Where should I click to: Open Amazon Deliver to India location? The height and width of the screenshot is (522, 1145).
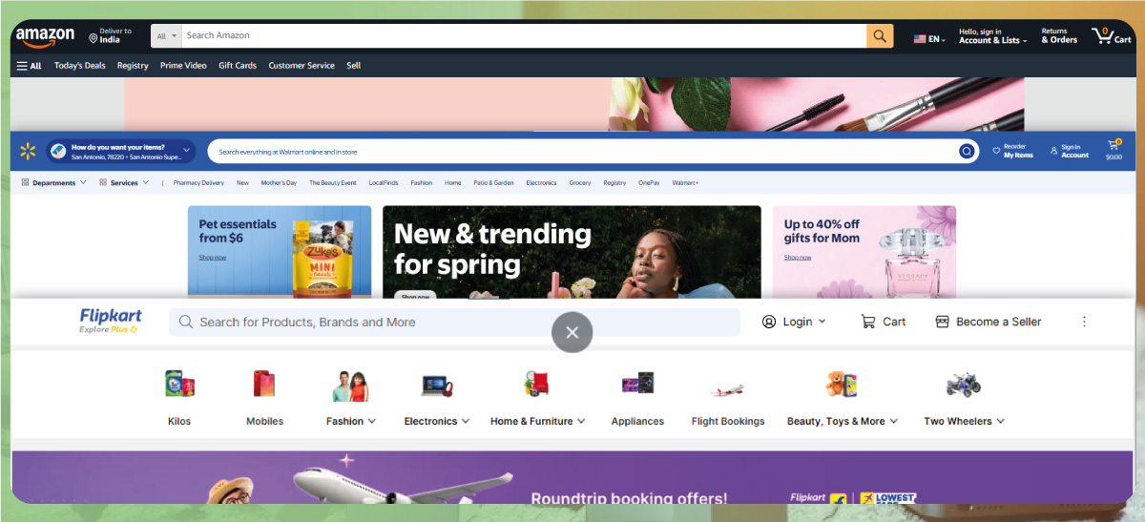coord(111,36)
